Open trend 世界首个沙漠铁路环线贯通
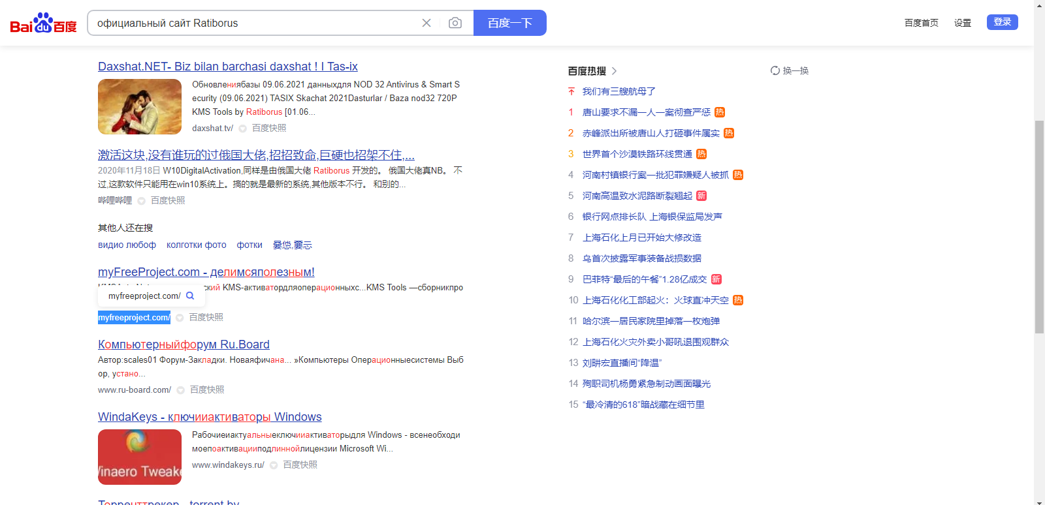1045x505 pixels. point(637,154)
